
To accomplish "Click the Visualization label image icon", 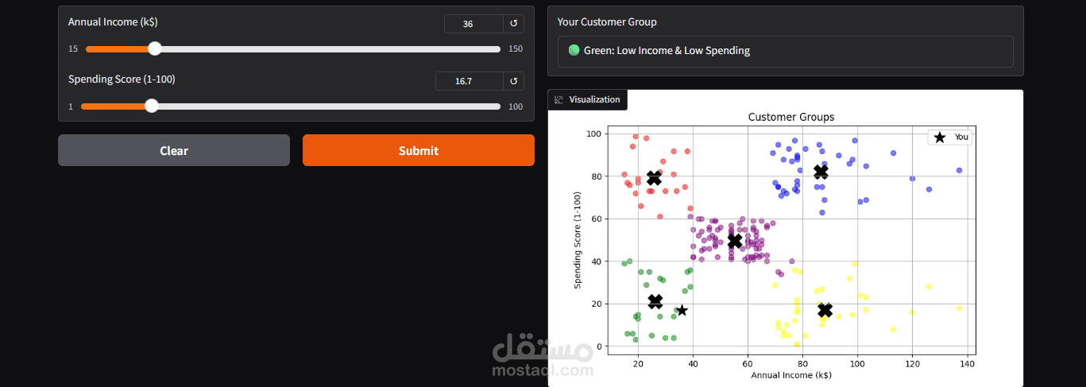I will point(558,99).
